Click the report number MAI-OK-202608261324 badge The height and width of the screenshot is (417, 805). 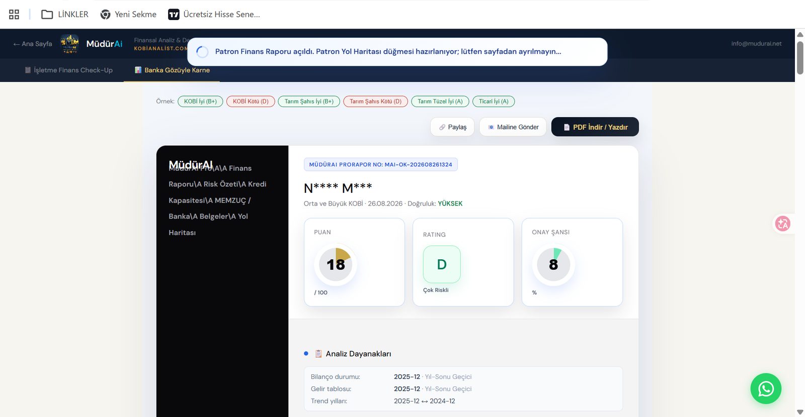coord(380,164)
